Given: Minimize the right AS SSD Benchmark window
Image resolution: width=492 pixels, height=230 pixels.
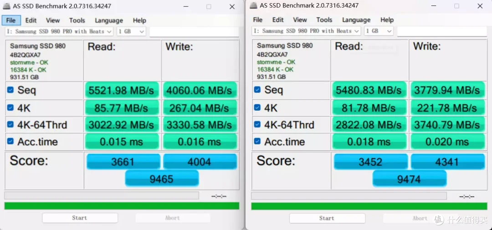Looking at the screenshot, I should [433, 6].
